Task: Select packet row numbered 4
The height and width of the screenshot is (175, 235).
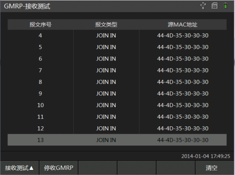Action: (117, 36)
